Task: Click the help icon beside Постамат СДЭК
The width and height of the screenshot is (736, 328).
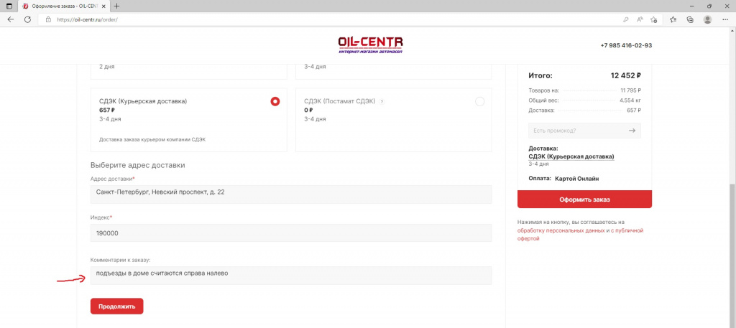Action: [x=382, y=101]
